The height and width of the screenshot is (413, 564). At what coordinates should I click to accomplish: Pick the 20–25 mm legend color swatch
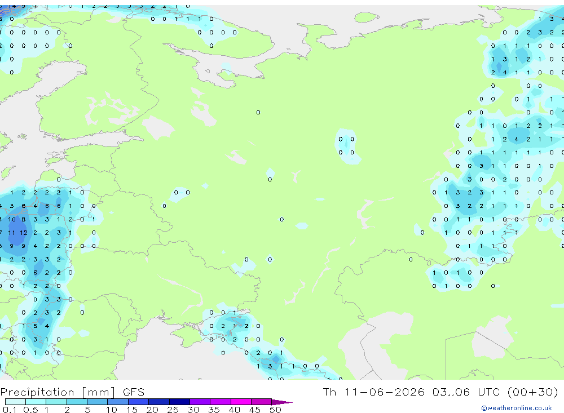(x=159, y=402)
